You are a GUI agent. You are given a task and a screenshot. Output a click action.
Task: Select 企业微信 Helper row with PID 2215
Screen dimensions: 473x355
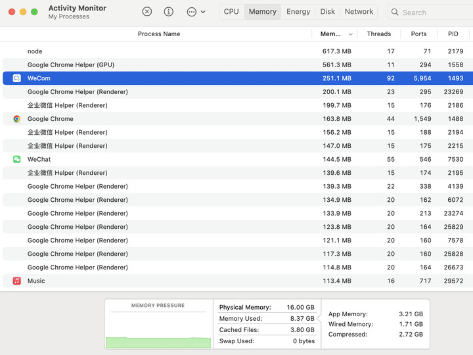point(238,146)
